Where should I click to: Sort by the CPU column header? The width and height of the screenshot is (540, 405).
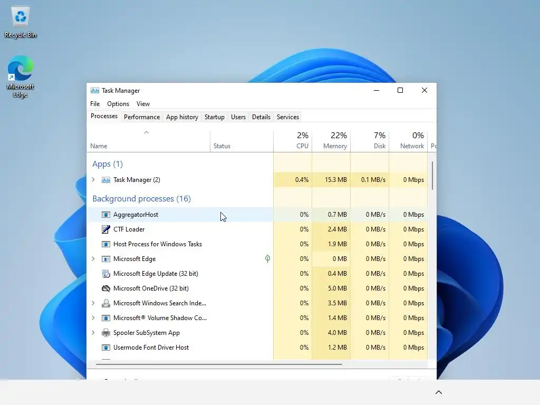(x=293, y=141)
